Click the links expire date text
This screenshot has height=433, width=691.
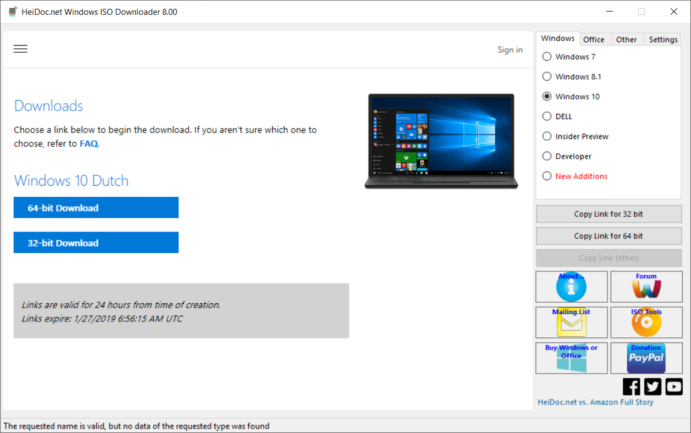pos(102,319)
